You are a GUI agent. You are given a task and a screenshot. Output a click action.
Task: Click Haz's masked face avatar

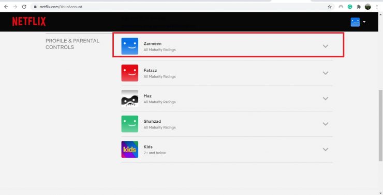[130, 99]
